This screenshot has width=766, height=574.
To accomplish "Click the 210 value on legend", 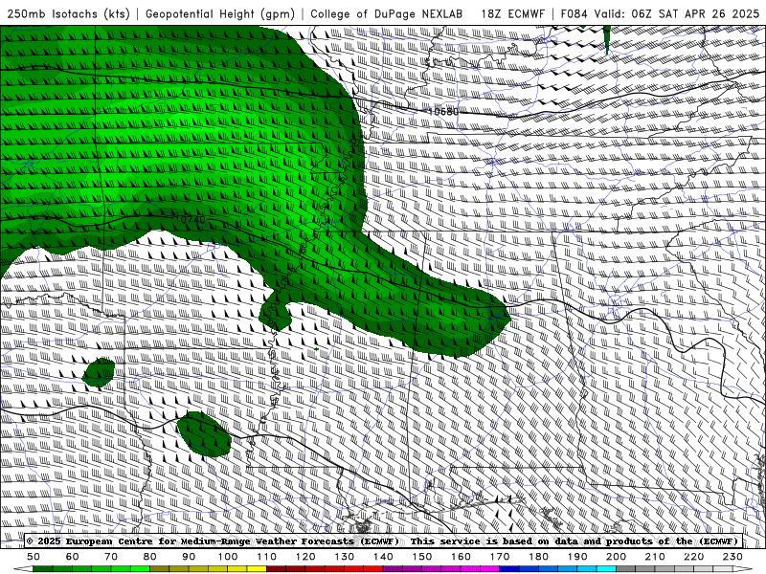I will tap(655, 557).
